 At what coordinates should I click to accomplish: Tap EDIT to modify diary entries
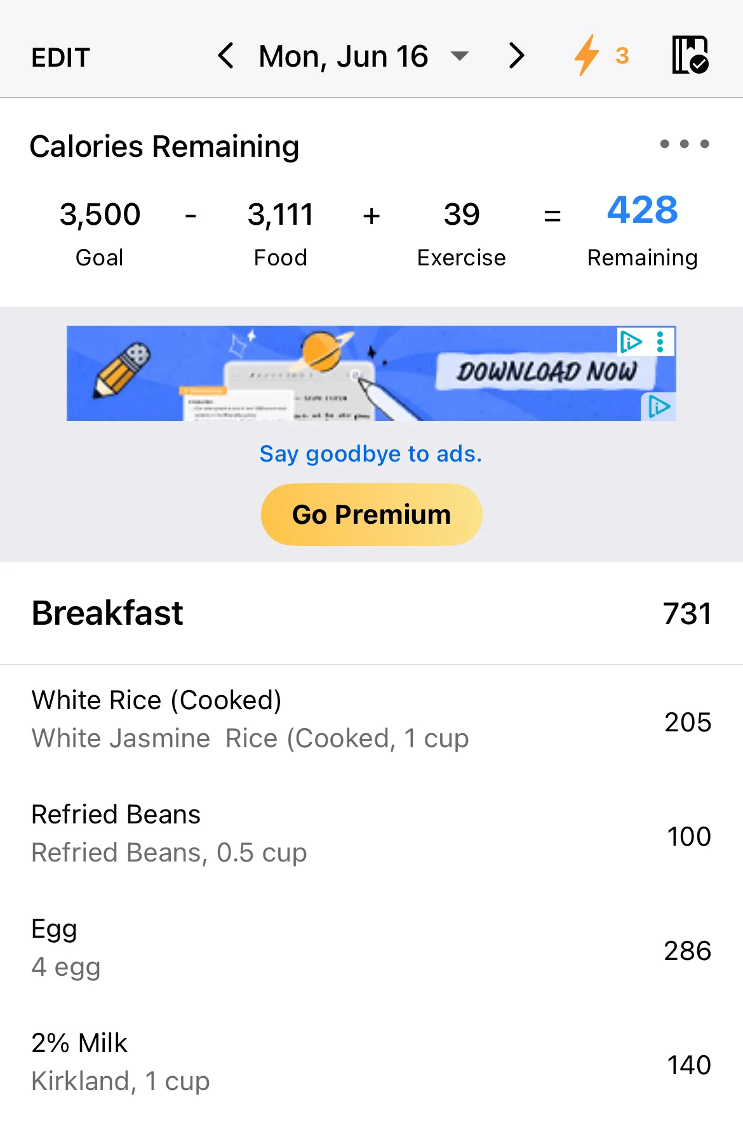pyautogui.click(x=61, y=57)
